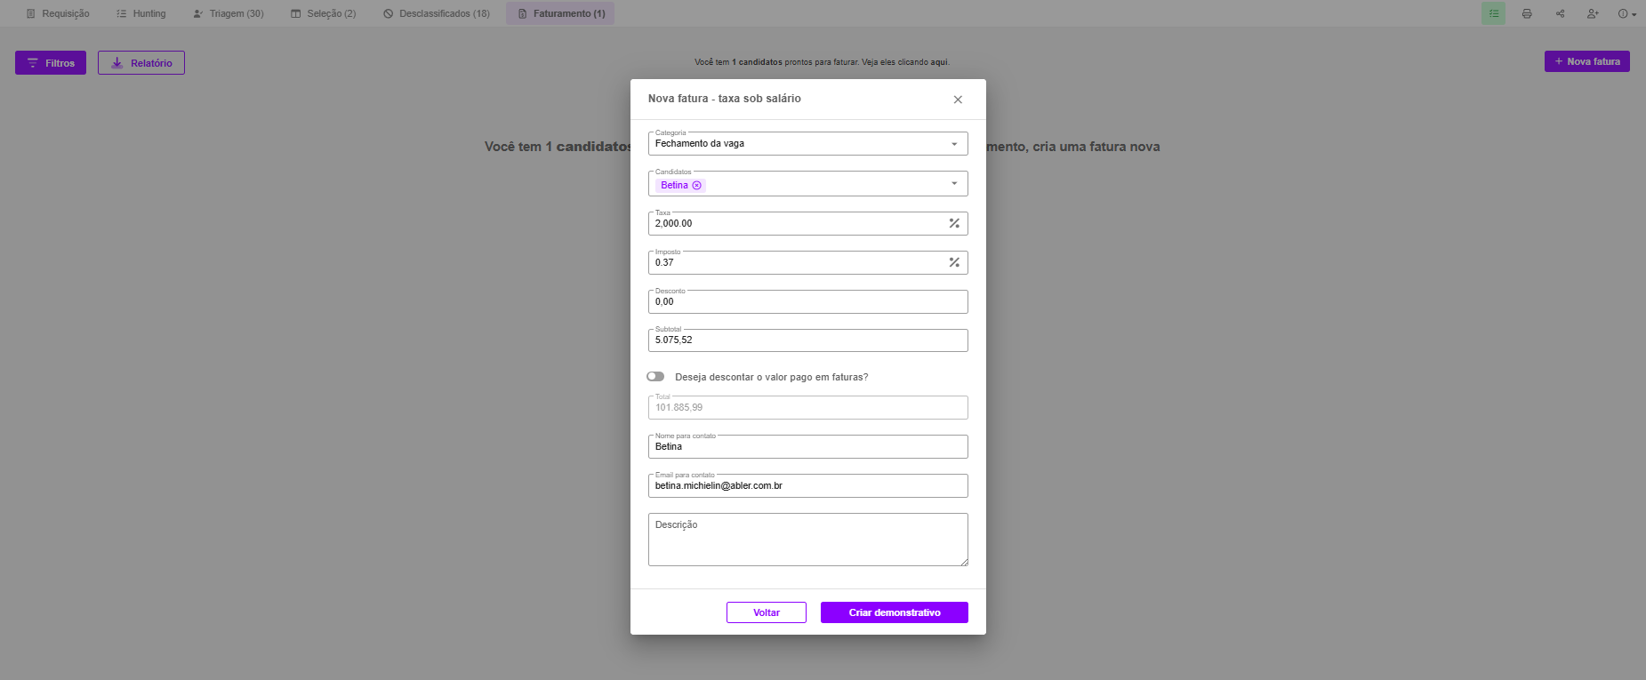The image size is (1646, 680).
Task: Follow the 'aqui' link in banner
Action: point(939,62)
